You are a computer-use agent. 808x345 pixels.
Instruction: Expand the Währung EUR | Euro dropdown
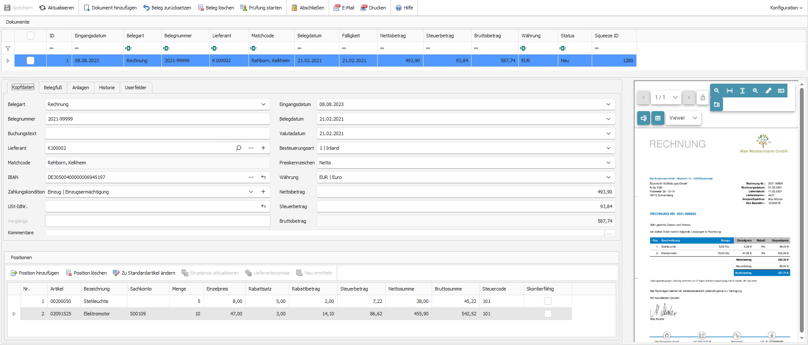[x=608, y=177]
